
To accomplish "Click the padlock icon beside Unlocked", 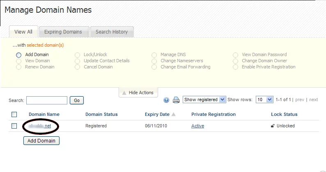I will [273, 126].
